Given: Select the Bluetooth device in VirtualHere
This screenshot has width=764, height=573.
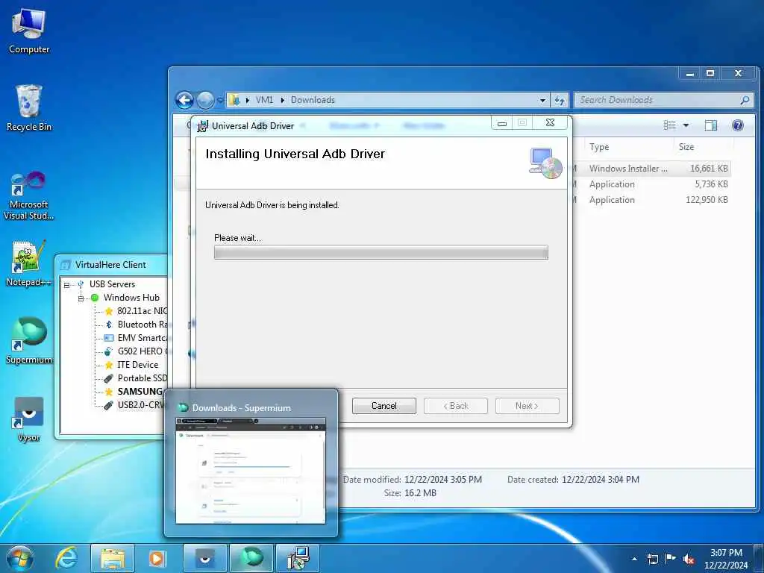Looking at the screenshot, I should click(x=136, y=325).
